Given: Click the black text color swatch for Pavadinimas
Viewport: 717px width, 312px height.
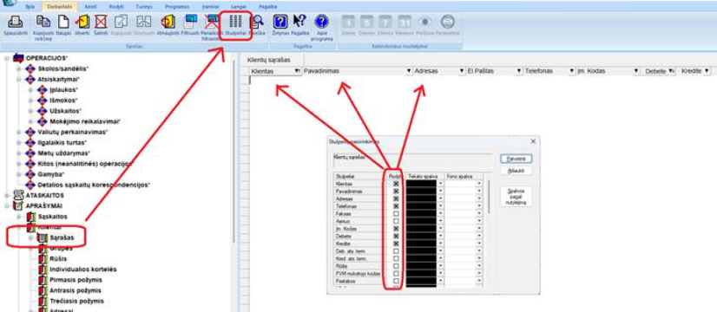Looking at the screenshot, I should 421,192.
